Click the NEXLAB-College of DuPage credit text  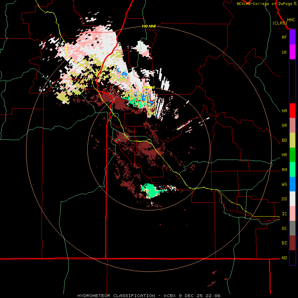264,4
